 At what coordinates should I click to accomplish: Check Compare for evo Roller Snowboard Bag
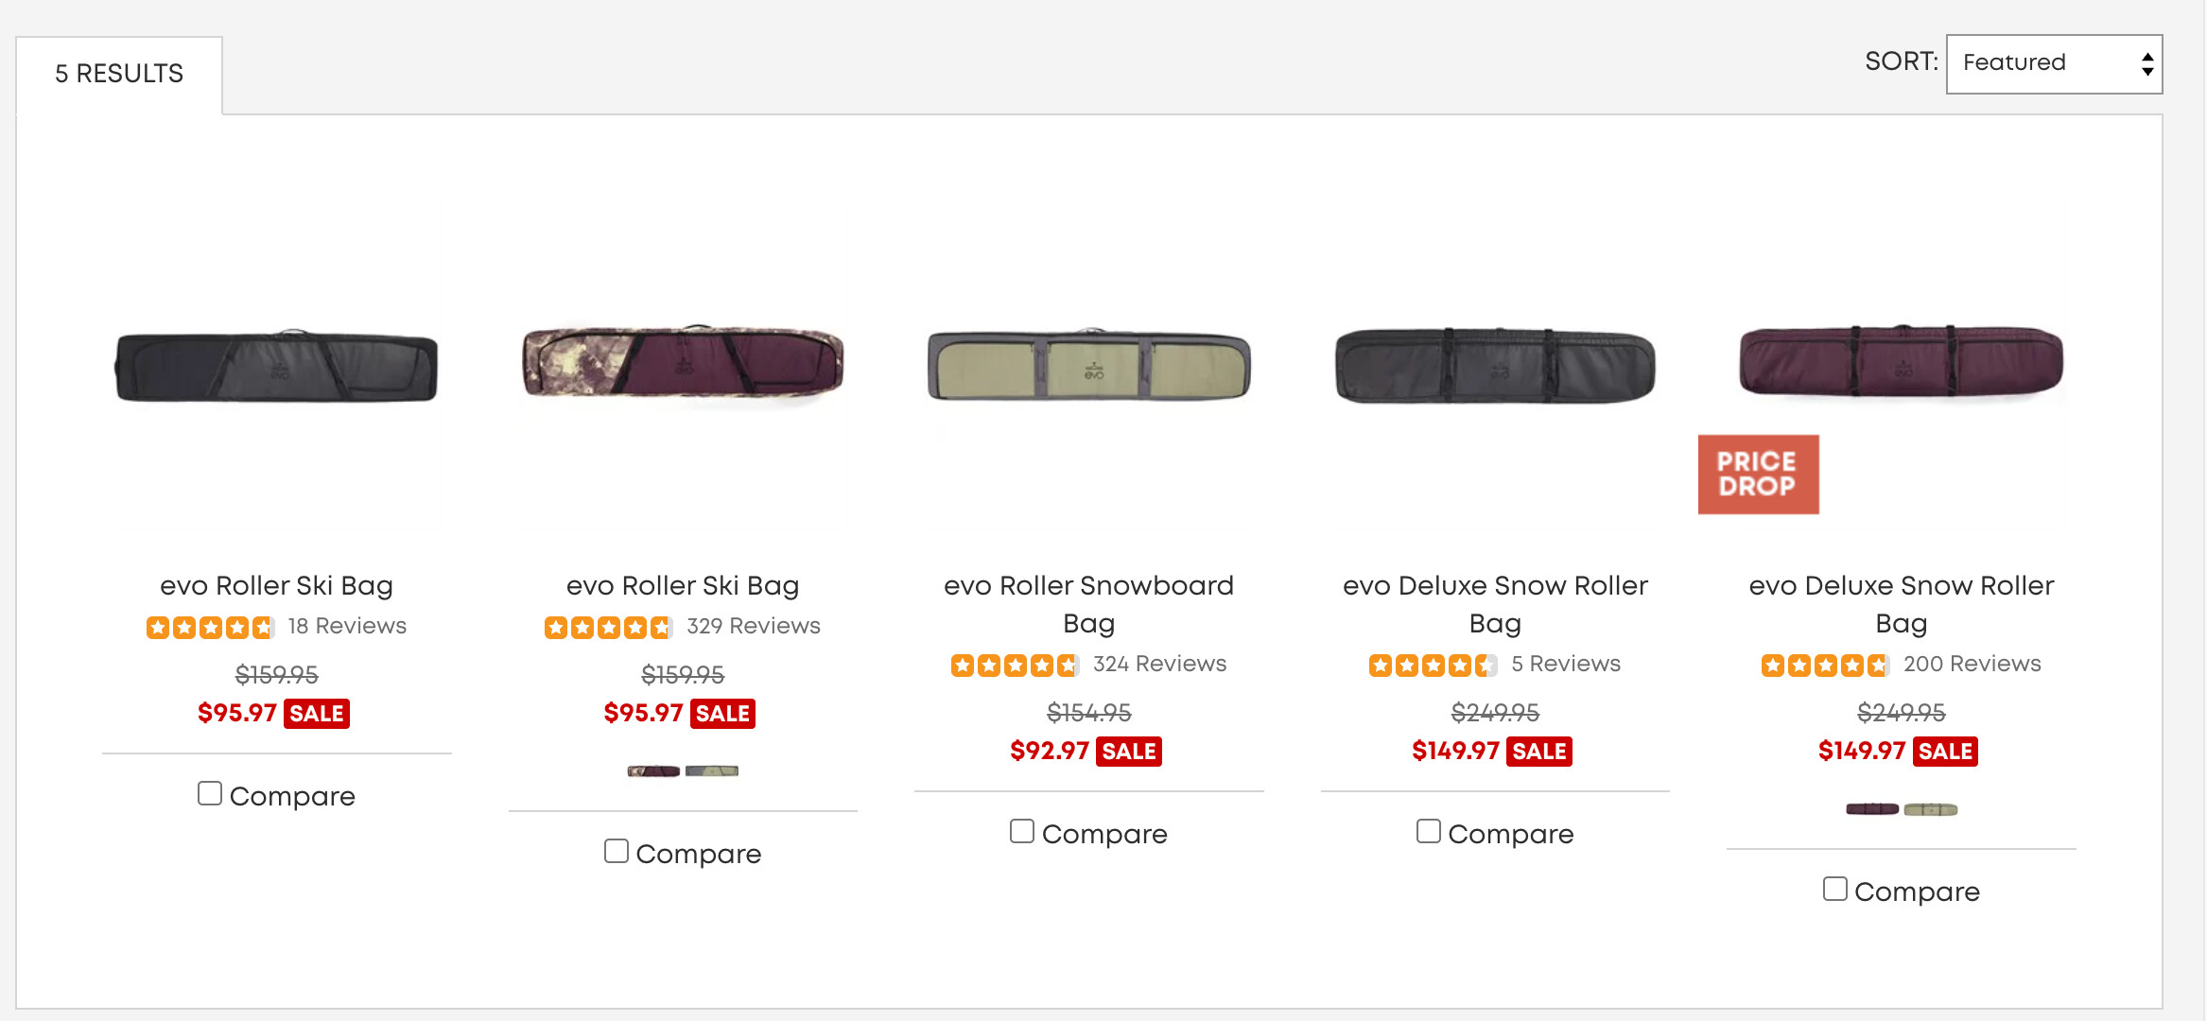pos(1022,831)
